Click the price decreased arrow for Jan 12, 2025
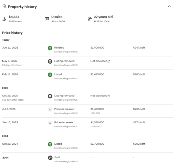173x164 pixels. [x=50, y=123]
